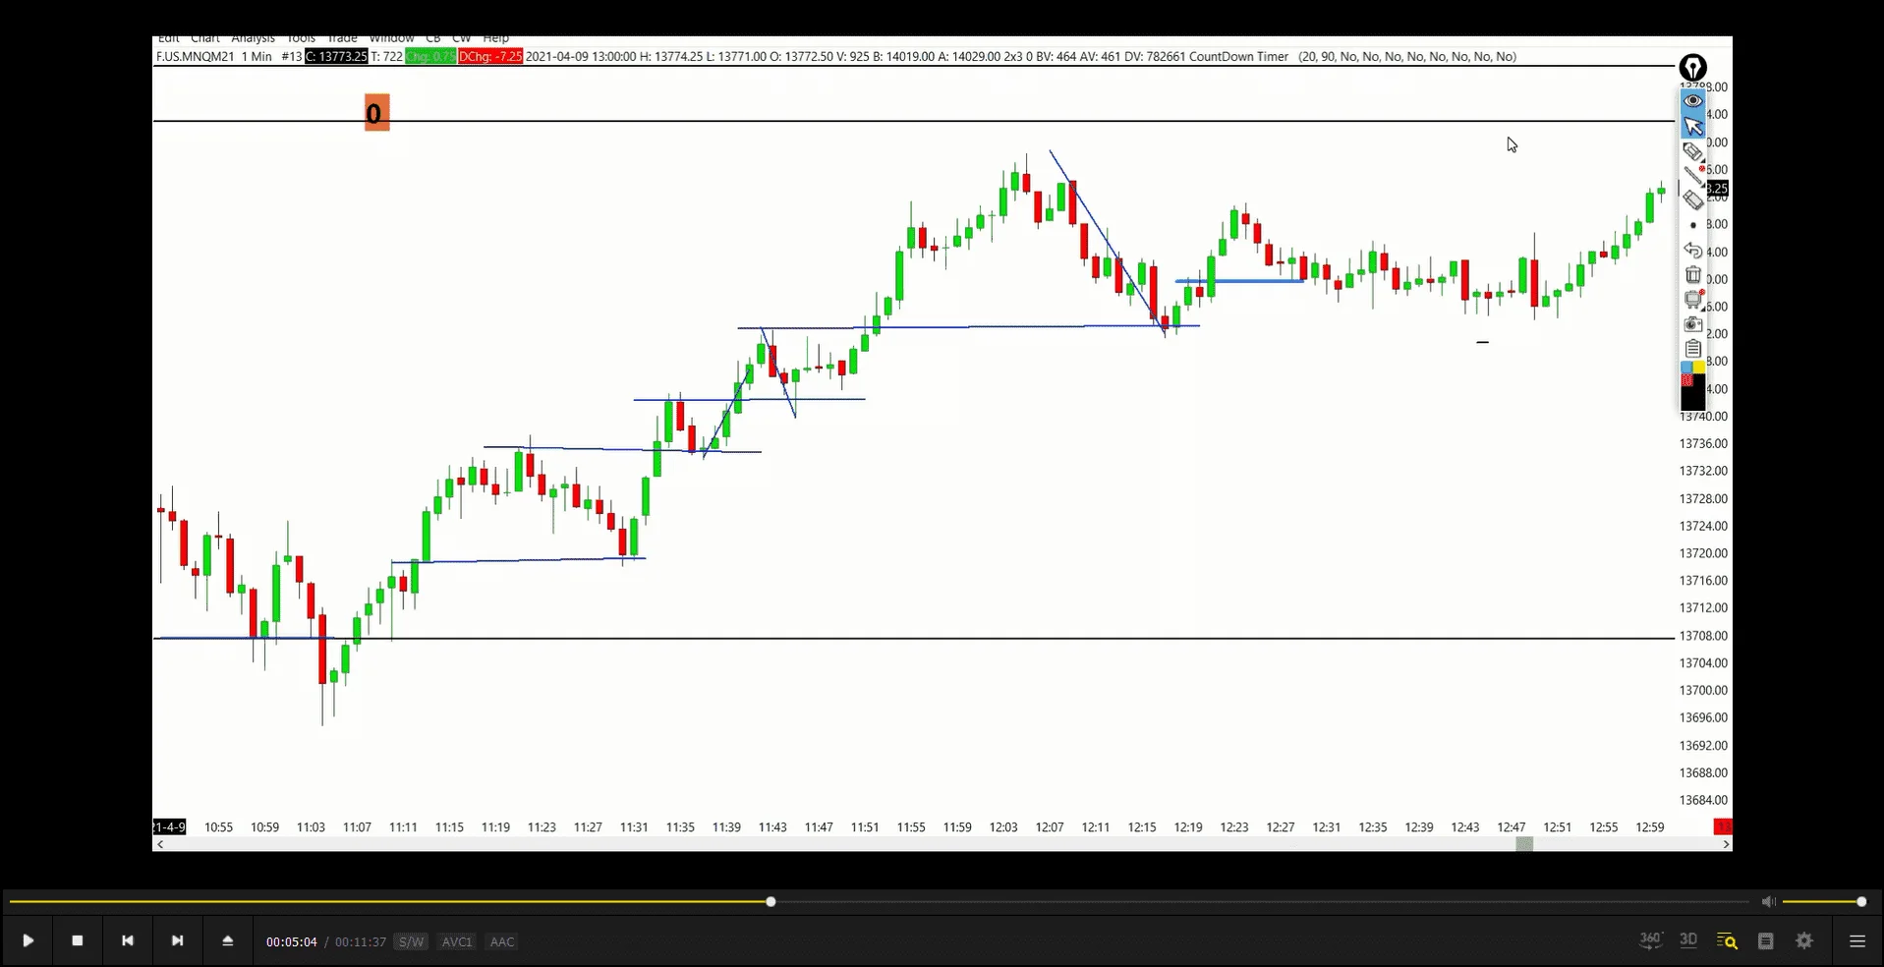Click the 13684.00 price axis label
This screenshot has width=1884, height=967.
[x=1703, y=800]
